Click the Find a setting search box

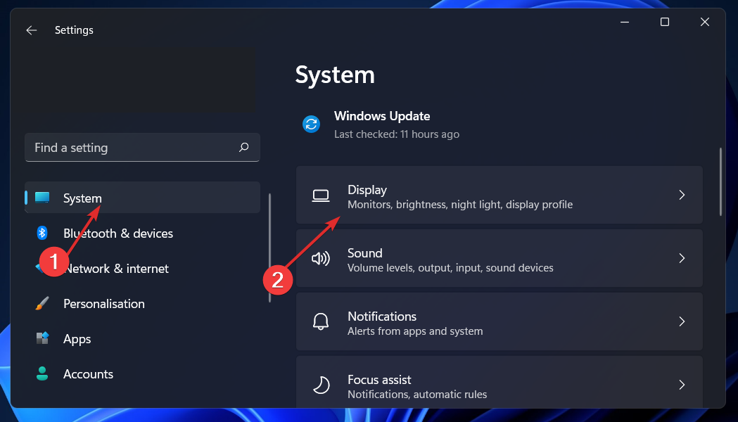[142, 147]
